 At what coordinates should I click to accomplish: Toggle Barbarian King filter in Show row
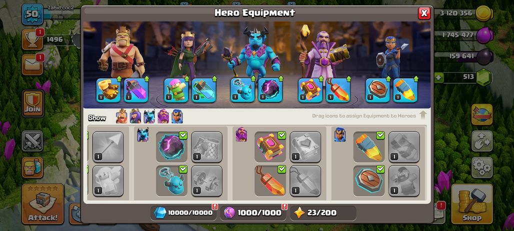pos(121,116)
